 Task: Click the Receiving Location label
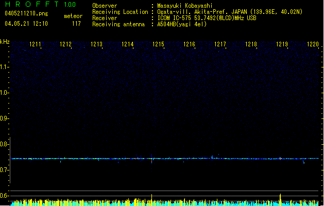(120, 12)
